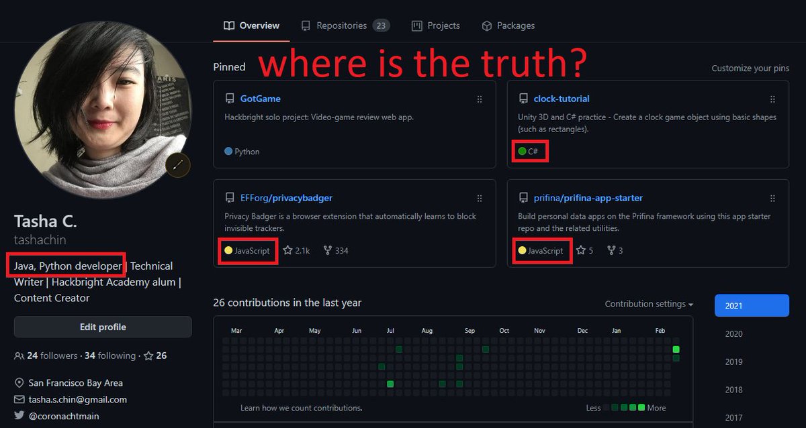Viewport: 806px width, 428px height.
Task: Click the Feb column header in contribution graph
Action: [x=660, y=331]
